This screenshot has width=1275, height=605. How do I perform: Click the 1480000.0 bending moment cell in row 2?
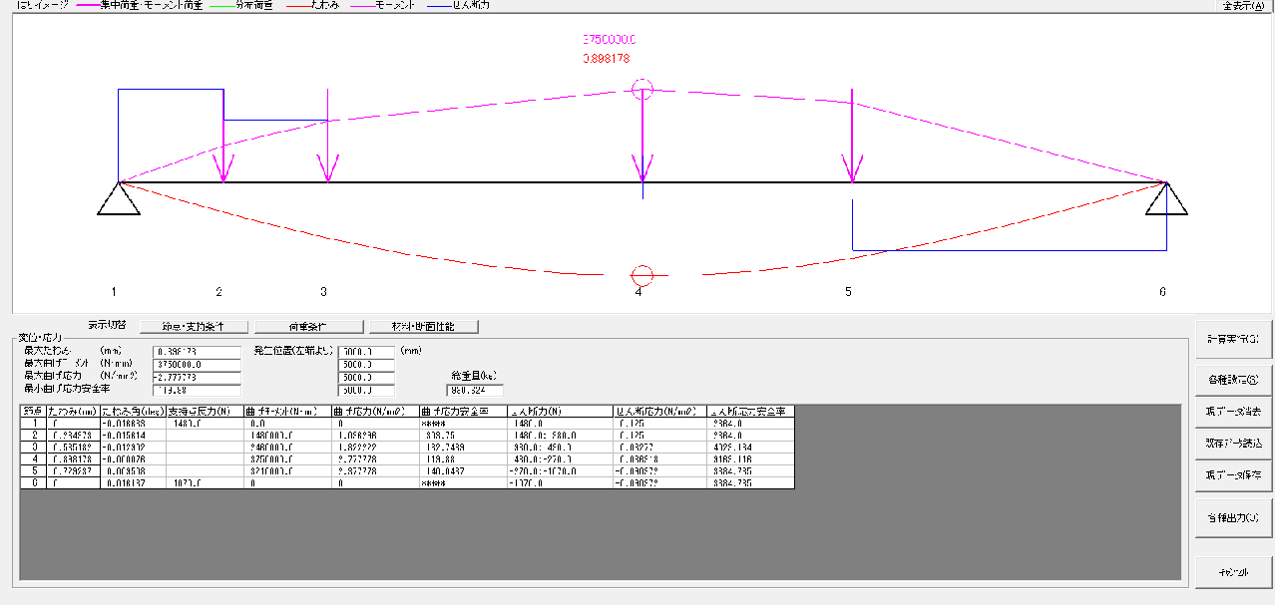coord(289,435)
